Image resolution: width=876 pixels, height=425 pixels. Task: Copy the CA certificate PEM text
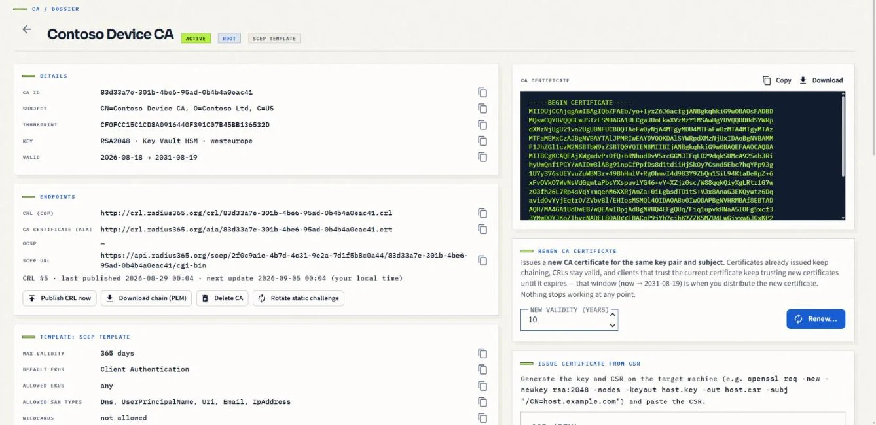pos(777,80)
